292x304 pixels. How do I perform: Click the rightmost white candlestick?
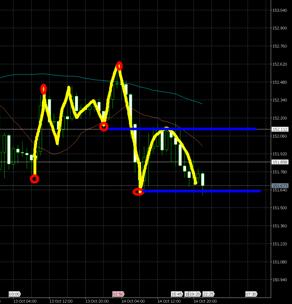pos(203,180)
